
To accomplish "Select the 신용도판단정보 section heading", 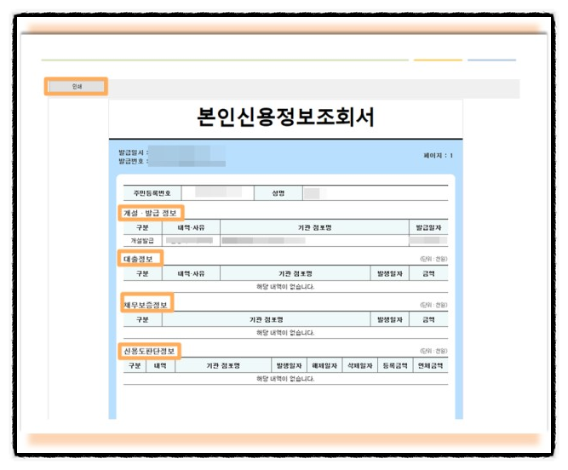I will pyautogui.click(x=149, y=351).
